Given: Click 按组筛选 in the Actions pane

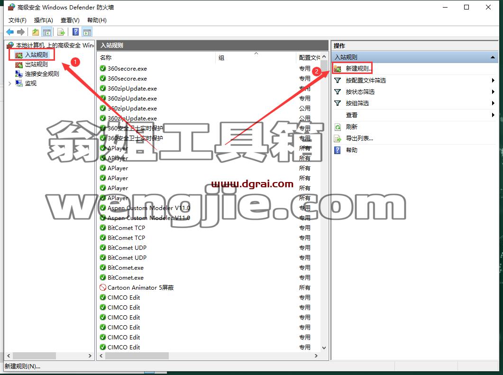Looking at the screenshot, I should point(357,103).
